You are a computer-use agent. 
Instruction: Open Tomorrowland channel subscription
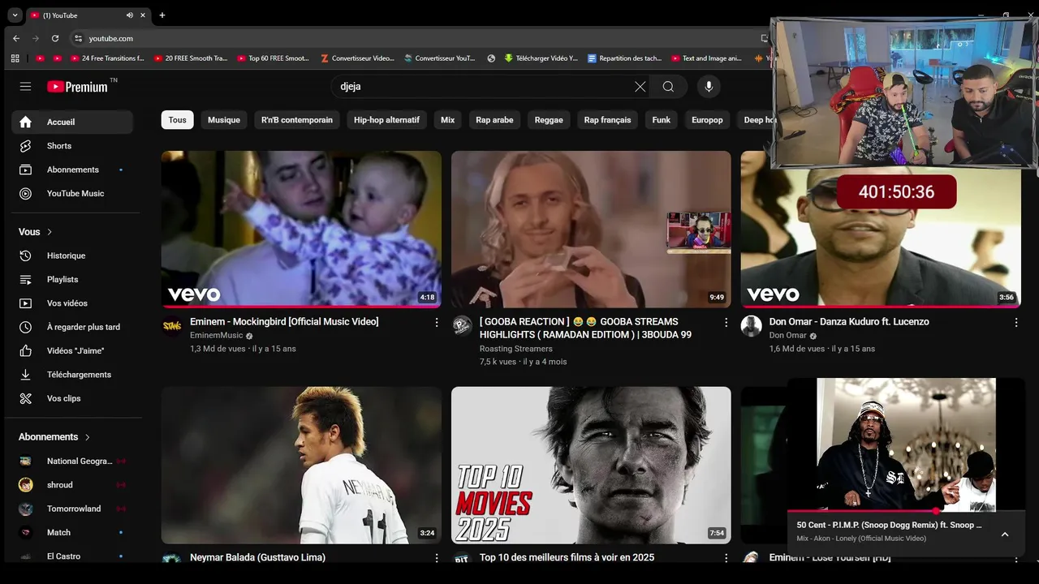point(72,509)
